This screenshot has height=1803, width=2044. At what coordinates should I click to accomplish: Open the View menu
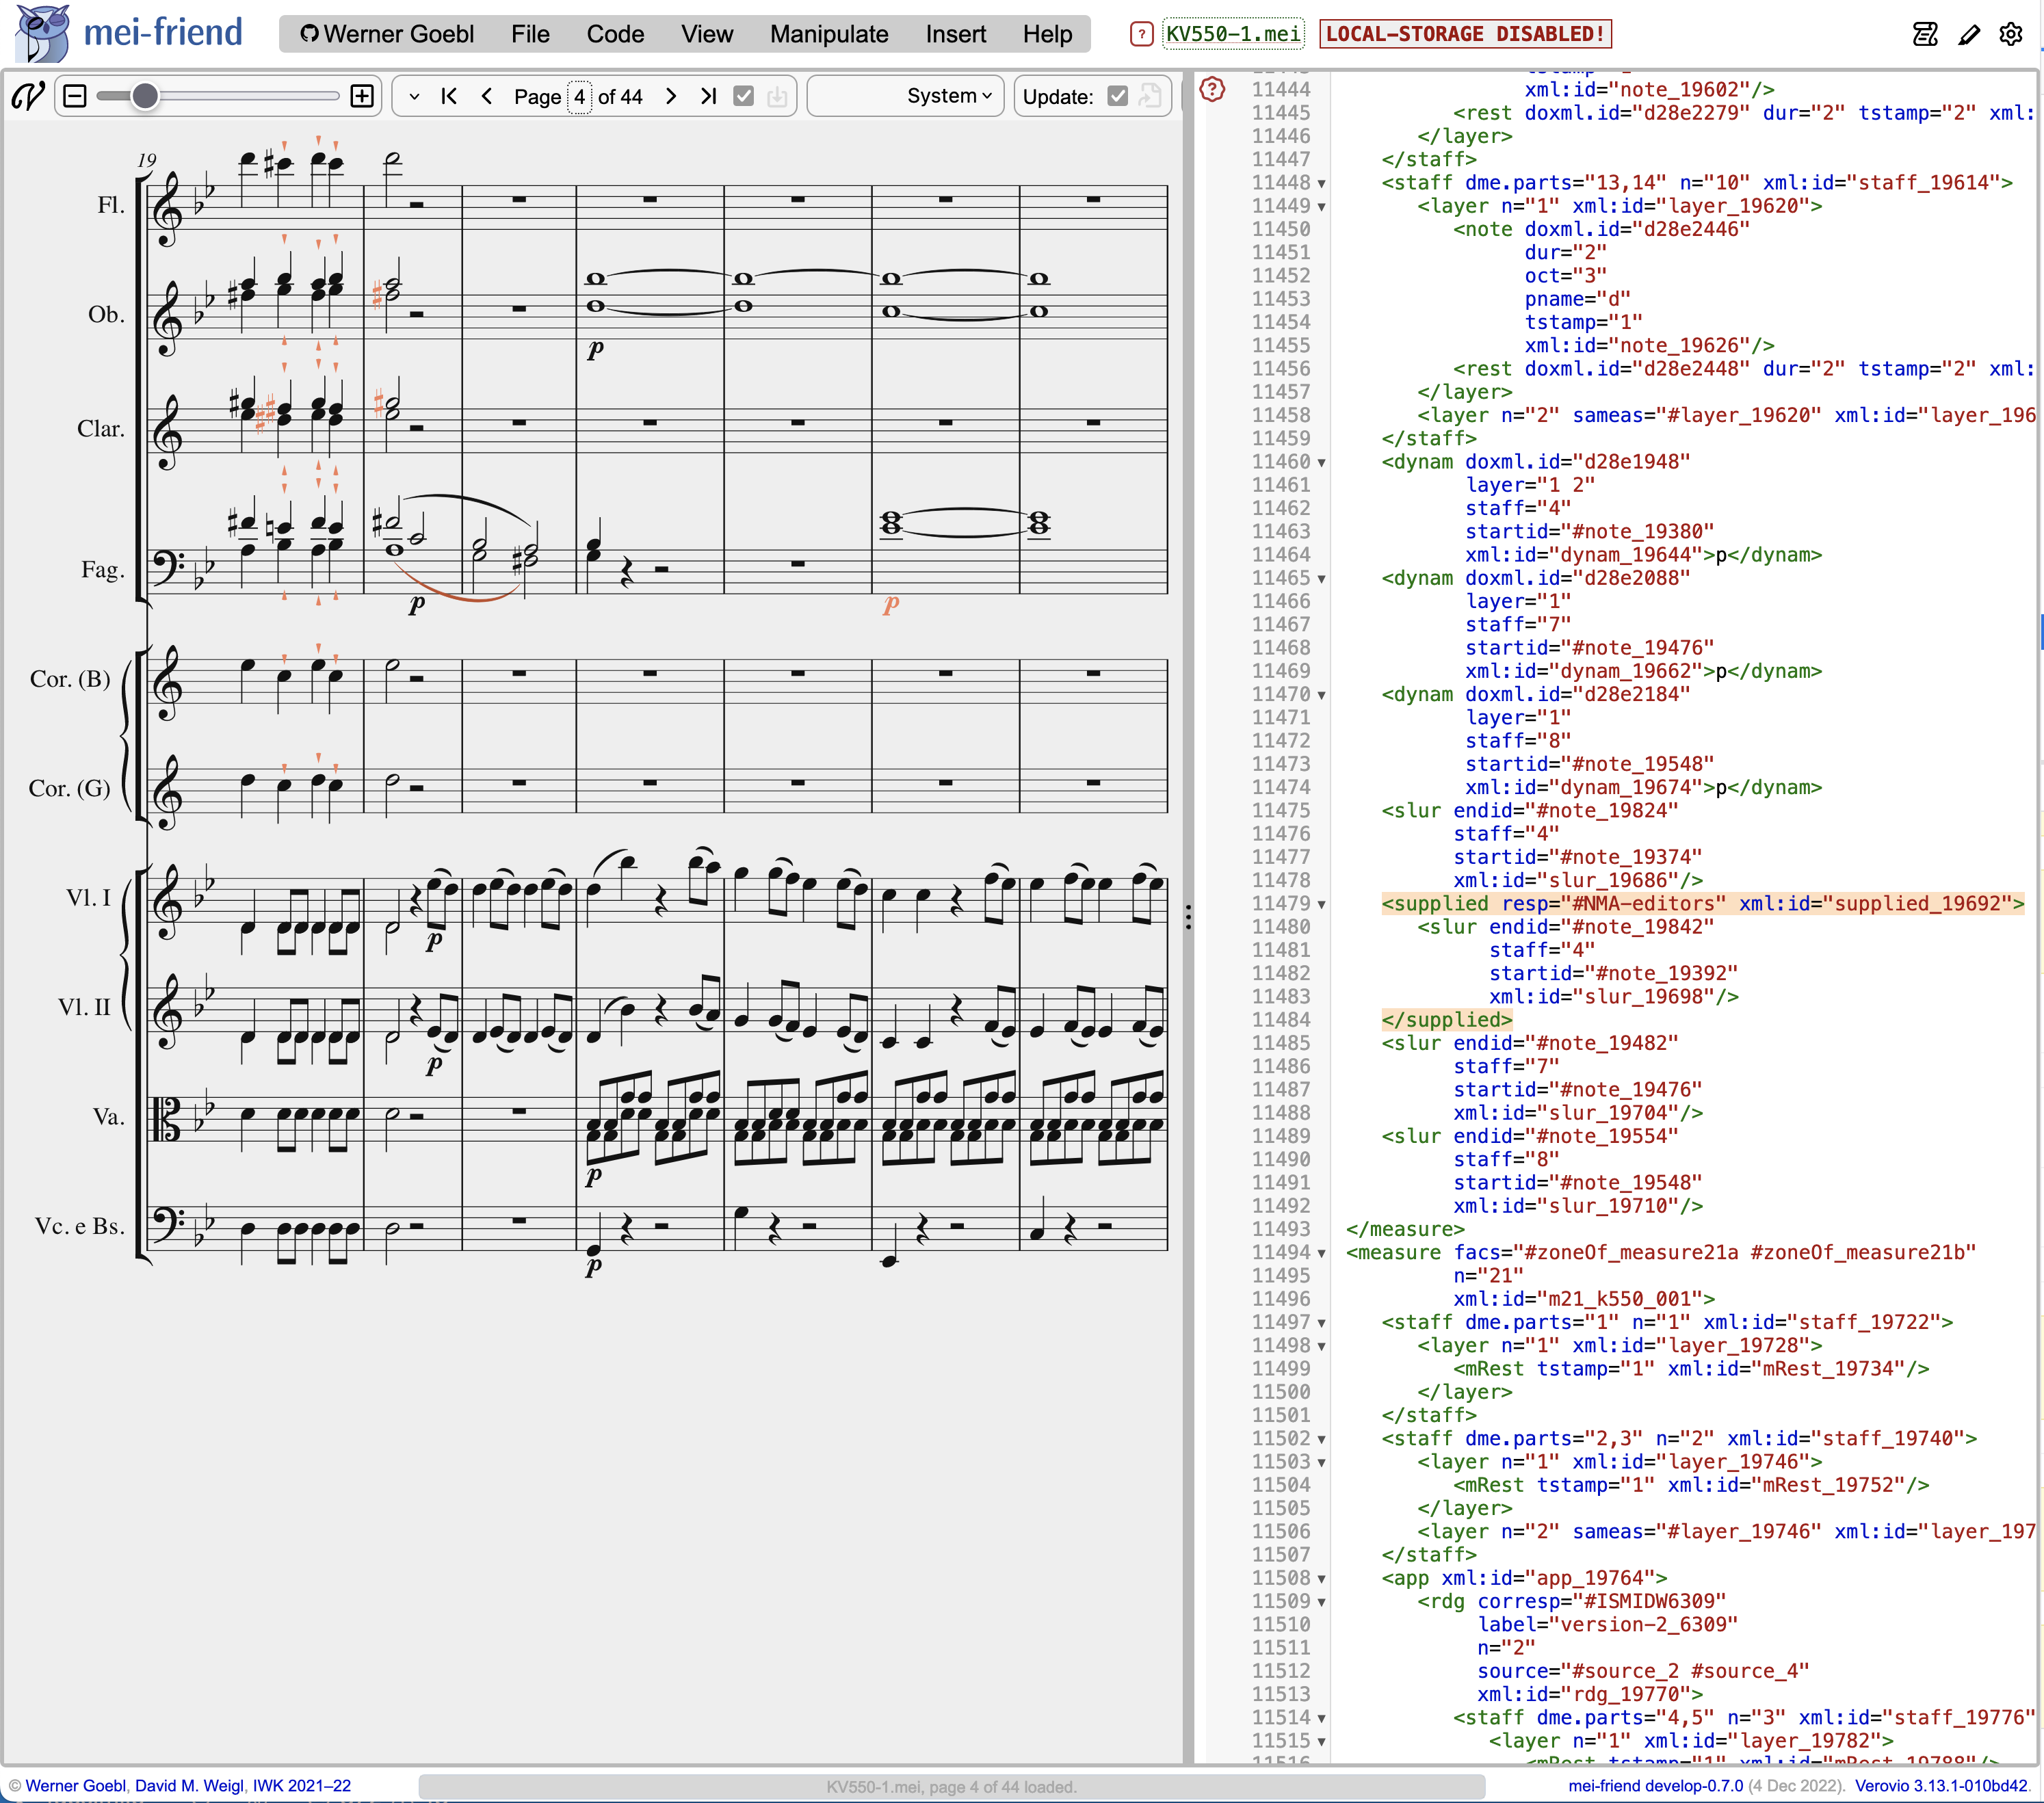tap(707, 34)
